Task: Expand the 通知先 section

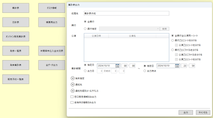Action: point(73,84)
